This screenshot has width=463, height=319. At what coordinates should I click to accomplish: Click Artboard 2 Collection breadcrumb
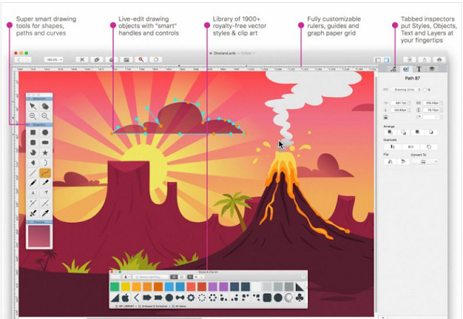[x=153, y=306]
